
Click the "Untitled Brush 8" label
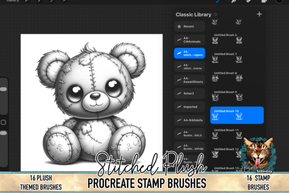coord(225,73)
